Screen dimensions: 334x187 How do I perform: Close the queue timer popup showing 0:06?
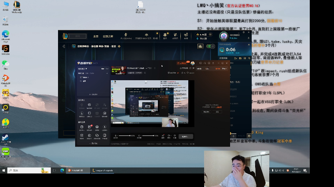pos(249,44)
